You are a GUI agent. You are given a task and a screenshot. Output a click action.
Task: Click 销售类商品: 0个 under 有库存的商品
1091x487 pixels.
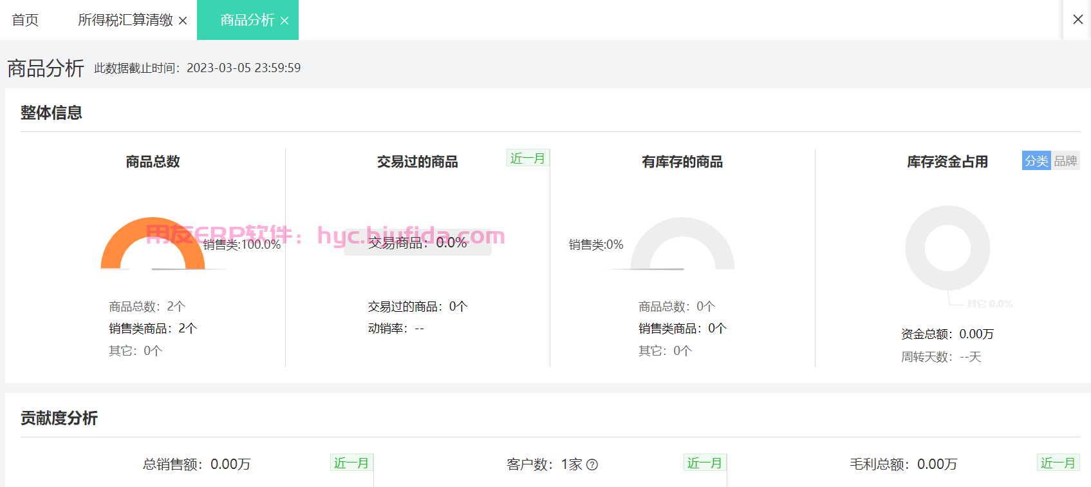tap(682, 329)
